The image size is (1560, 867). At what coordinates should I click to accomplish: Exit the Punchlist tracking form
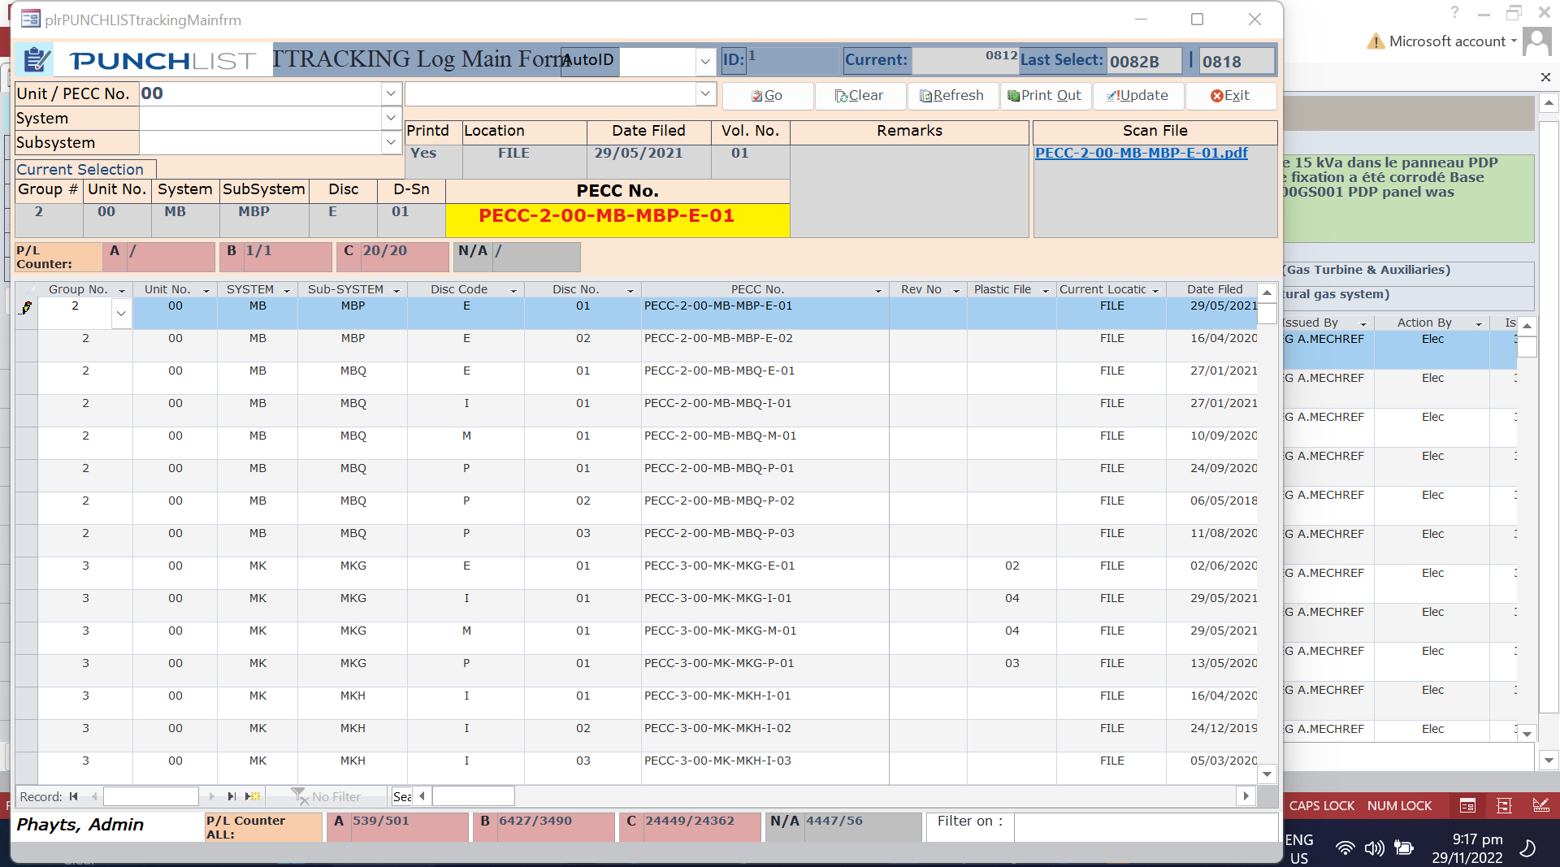pyautogui.click(x=1230, y=96)
